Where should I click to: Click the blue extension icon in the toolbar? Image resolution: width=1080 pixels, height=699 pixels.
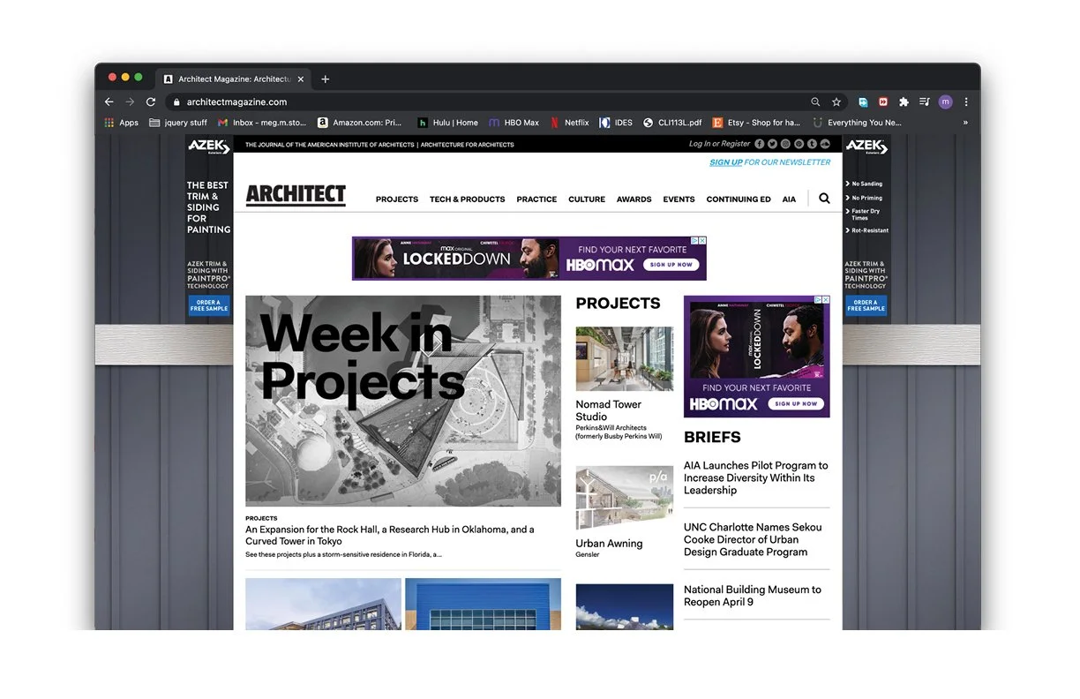863,102
